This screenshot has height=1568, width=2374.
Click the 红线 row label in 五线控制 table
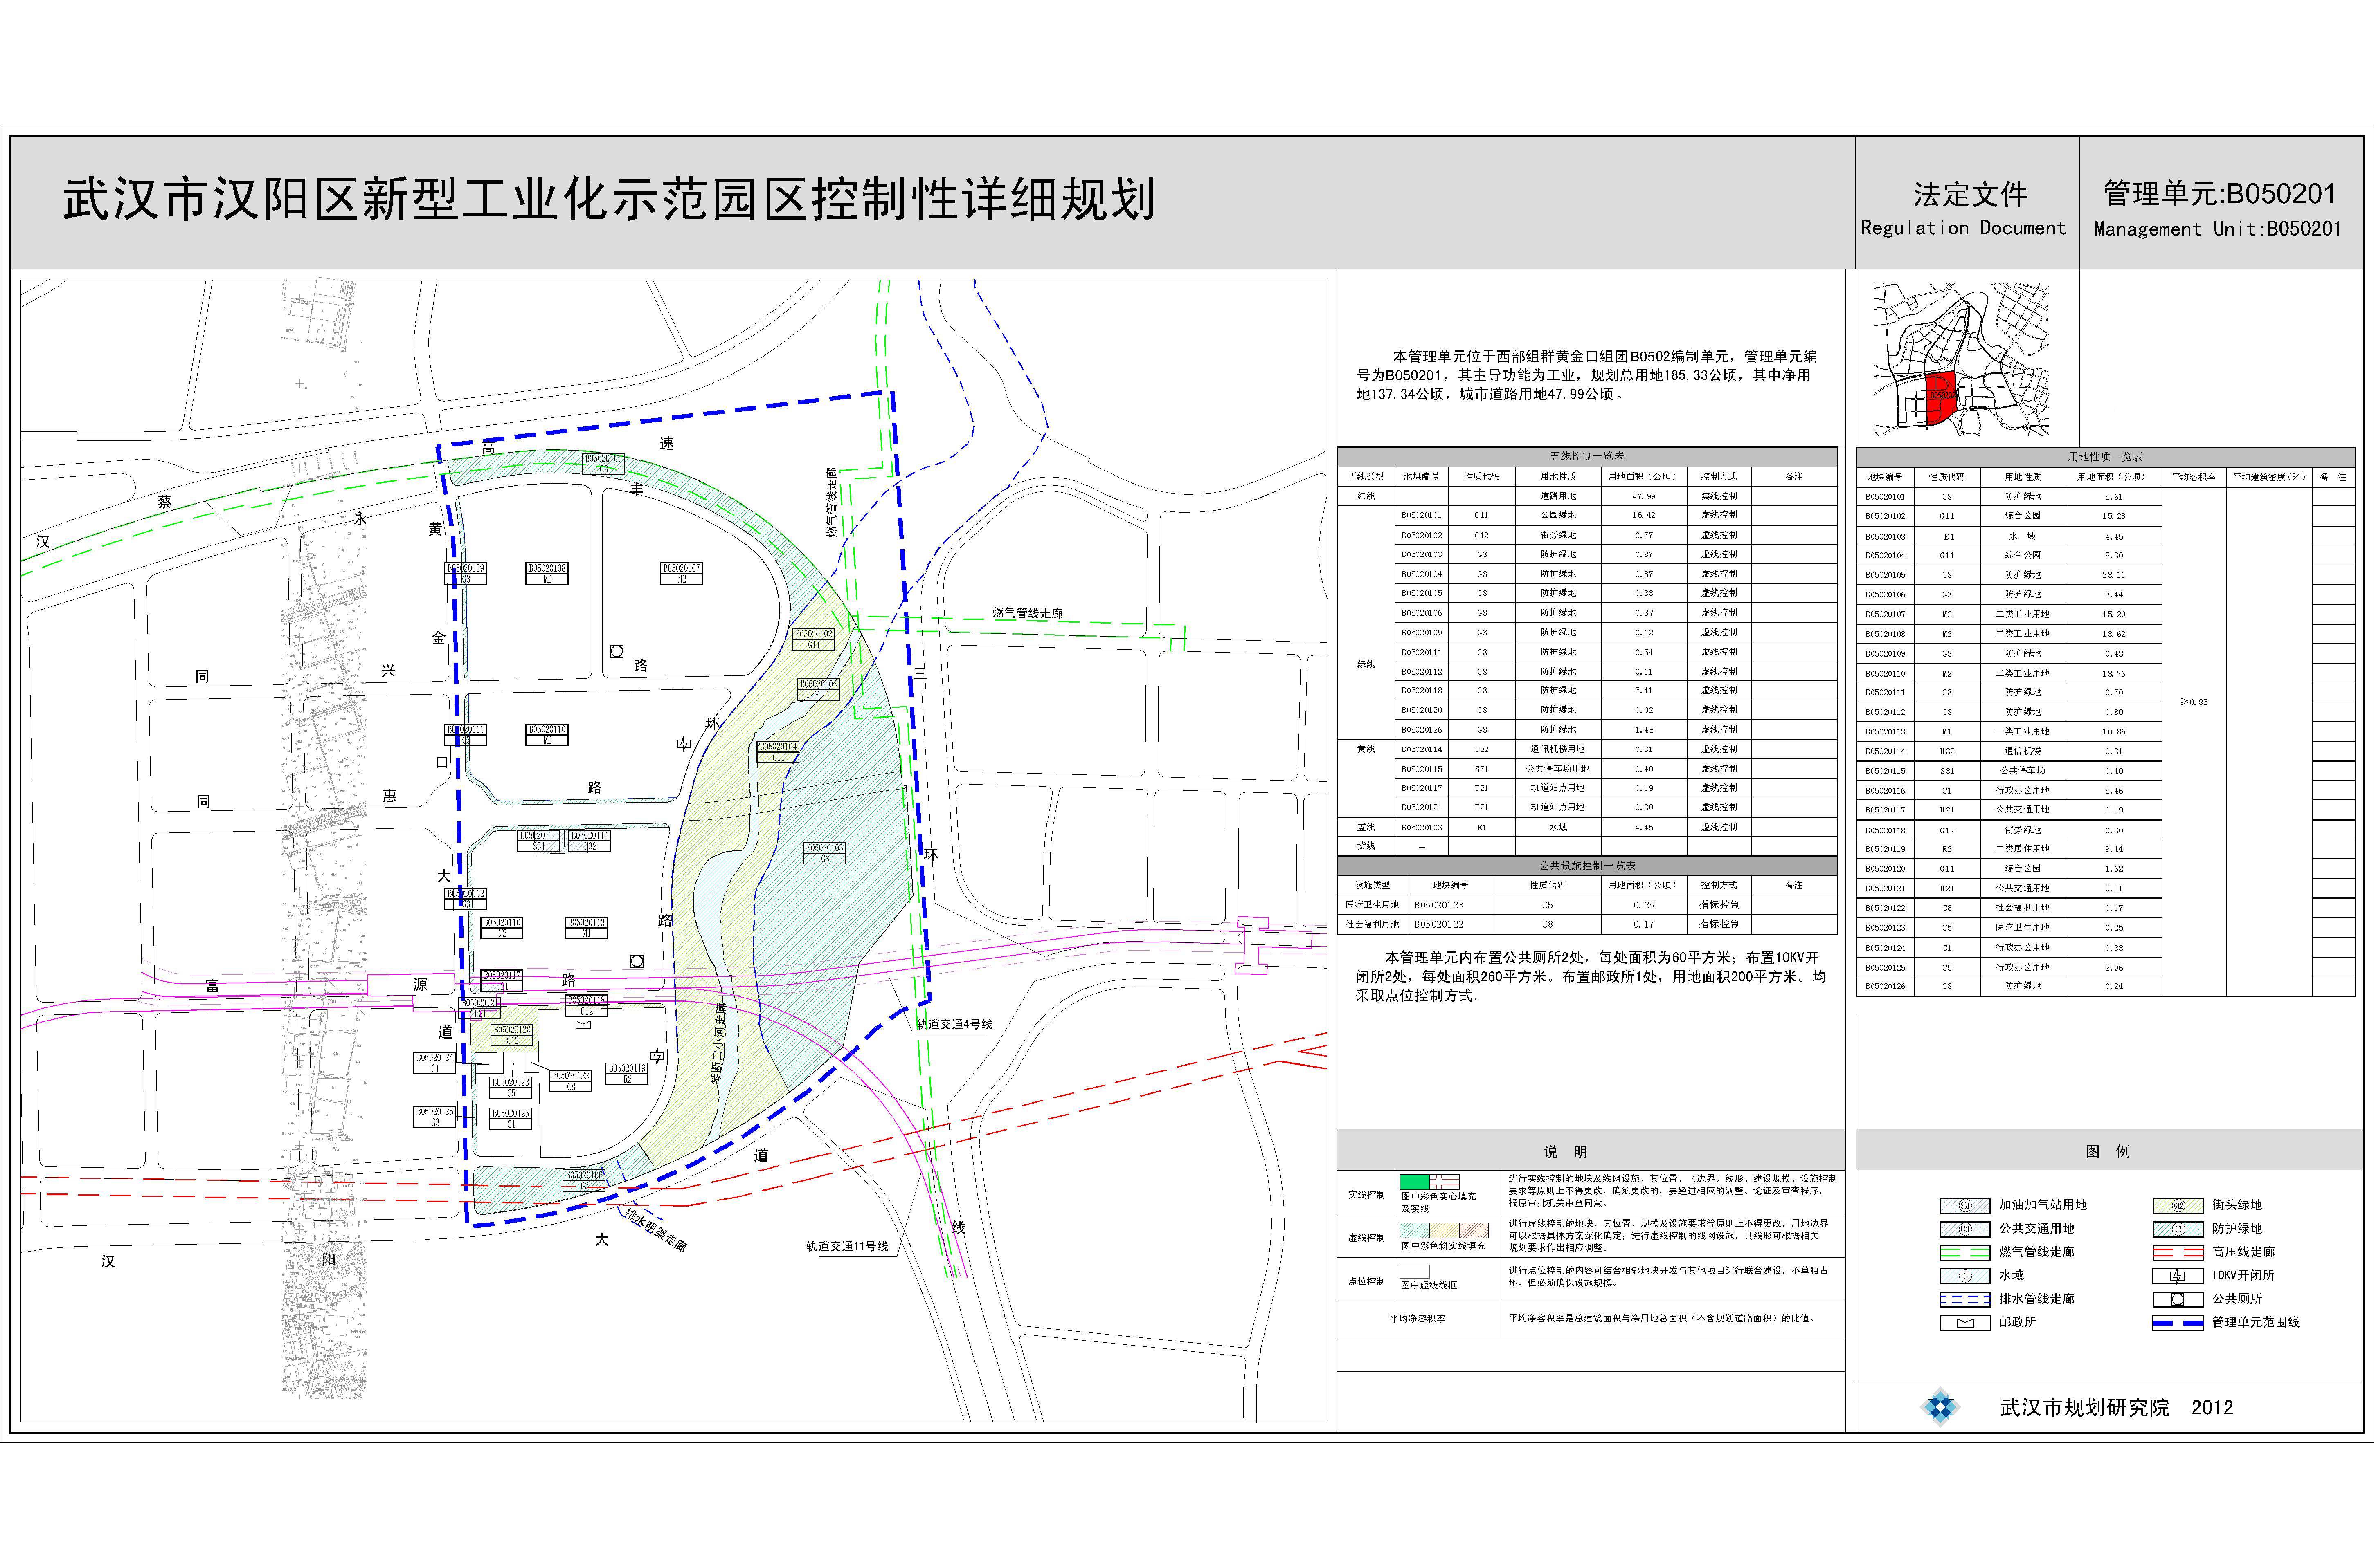click(x=1366, y=496)
